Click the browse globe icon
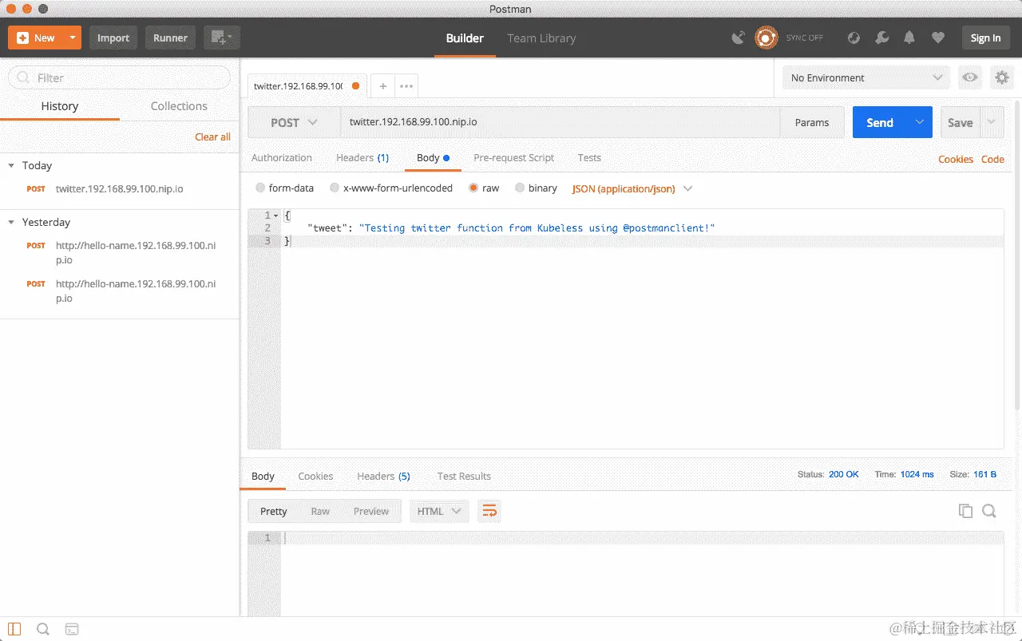Screen dimensions: 1022x641 (x=854, y=38)
